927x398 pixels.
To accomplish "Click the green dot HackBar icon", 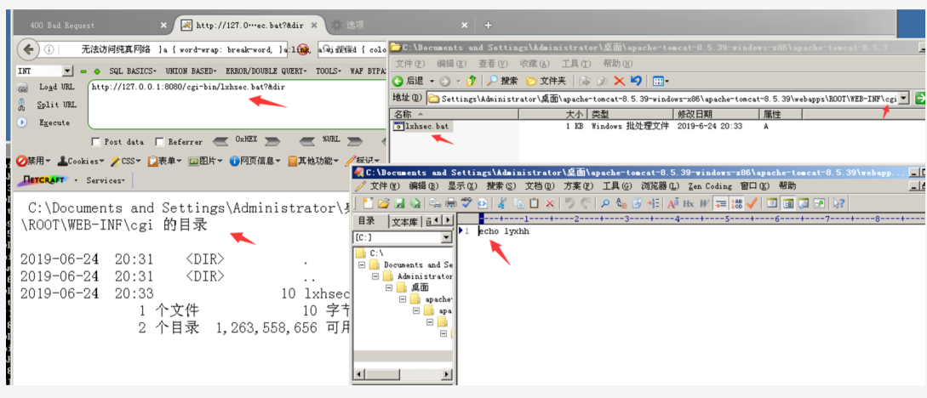I will pos(96,71).
